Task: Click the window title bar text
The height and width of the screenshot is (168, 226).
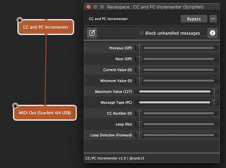Action: [155, 7]
